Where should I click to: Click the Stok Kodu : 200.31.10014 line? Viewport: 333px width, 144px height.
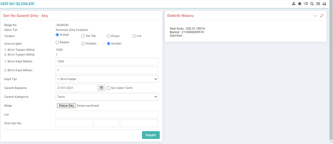coord(187,29)
